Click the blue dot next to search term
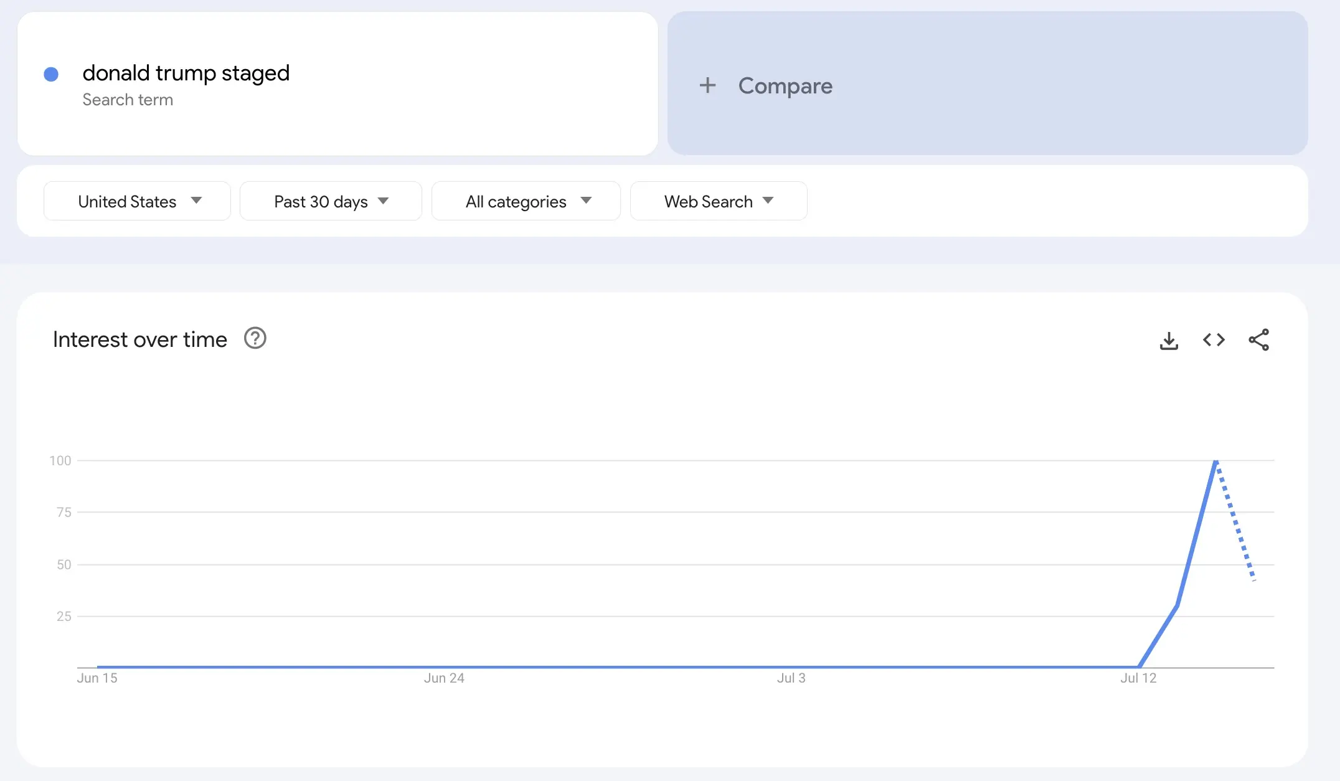1340x781 pixels. 51,75
